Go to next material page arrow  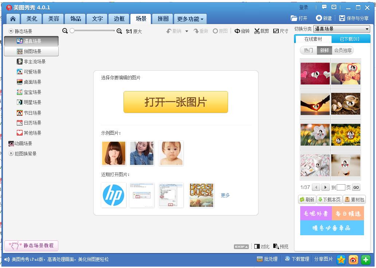(x=325, y=187)
